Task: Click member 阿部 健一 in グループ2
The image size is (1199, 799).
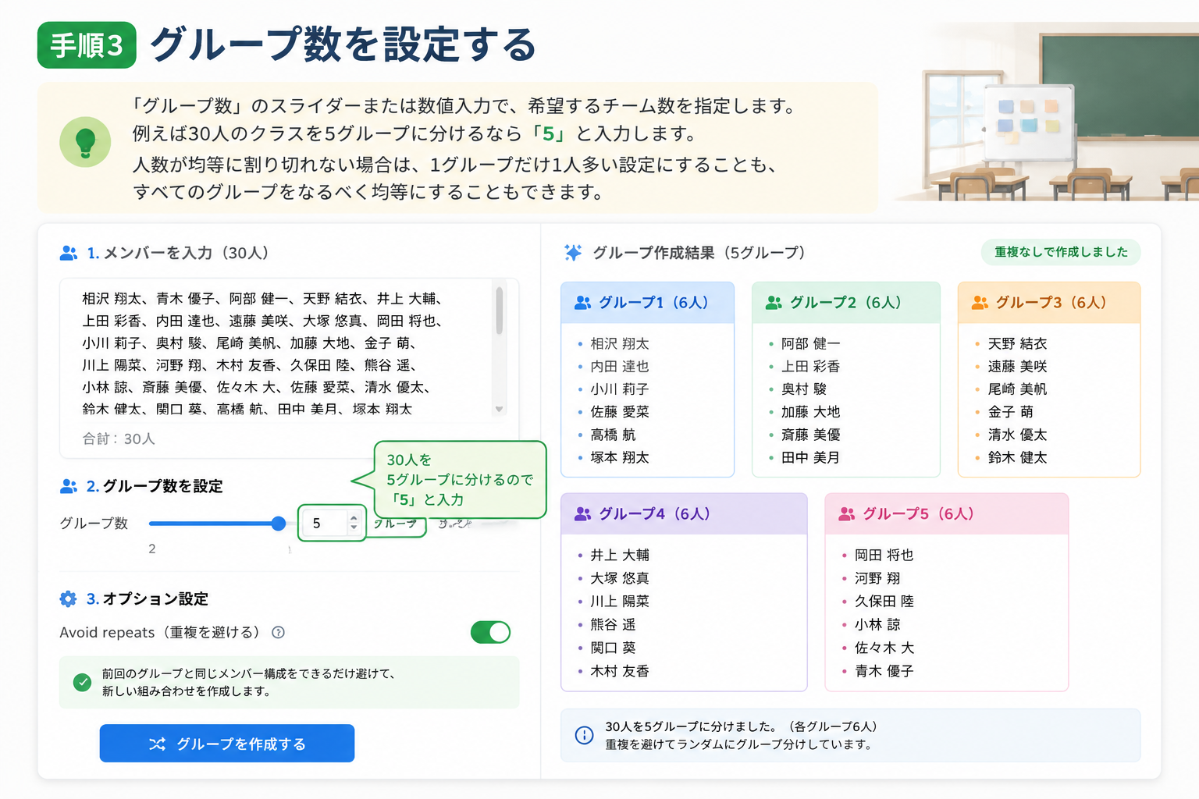Action: tap(811, 344)
